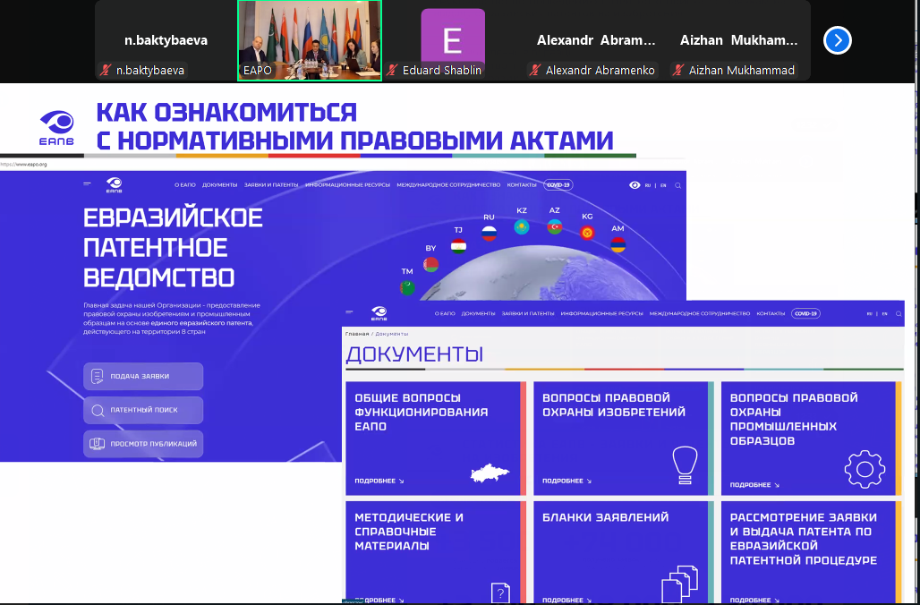This screenshot has height=605, width=920.
Task: Open hamburger menu on the homepage header
Action: pos(87,183)
